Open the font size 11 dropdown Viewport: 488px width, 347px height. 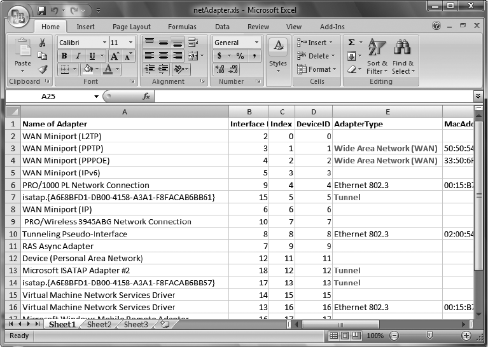pyautogui.click(x=130, y=43)
